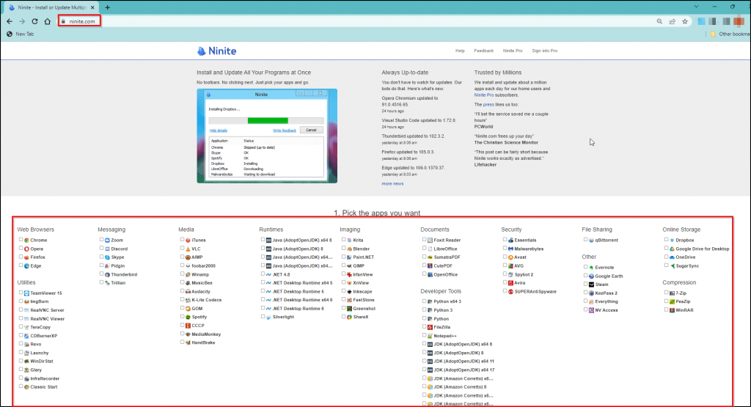Click the FileZilla app icon
The height and width of the screenshot is (407, 751).
[430, 328]
